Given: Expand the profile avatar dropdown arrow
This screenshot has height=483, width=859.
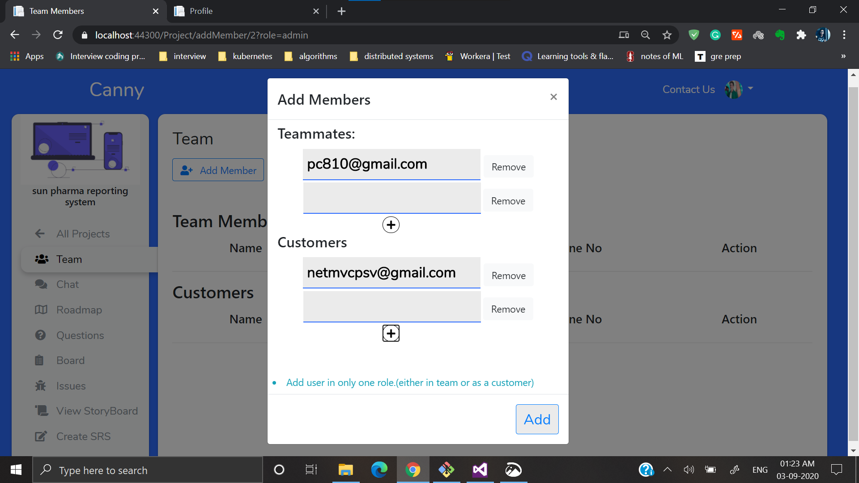Looking at the screenshot, I should (x=750, y=89).
